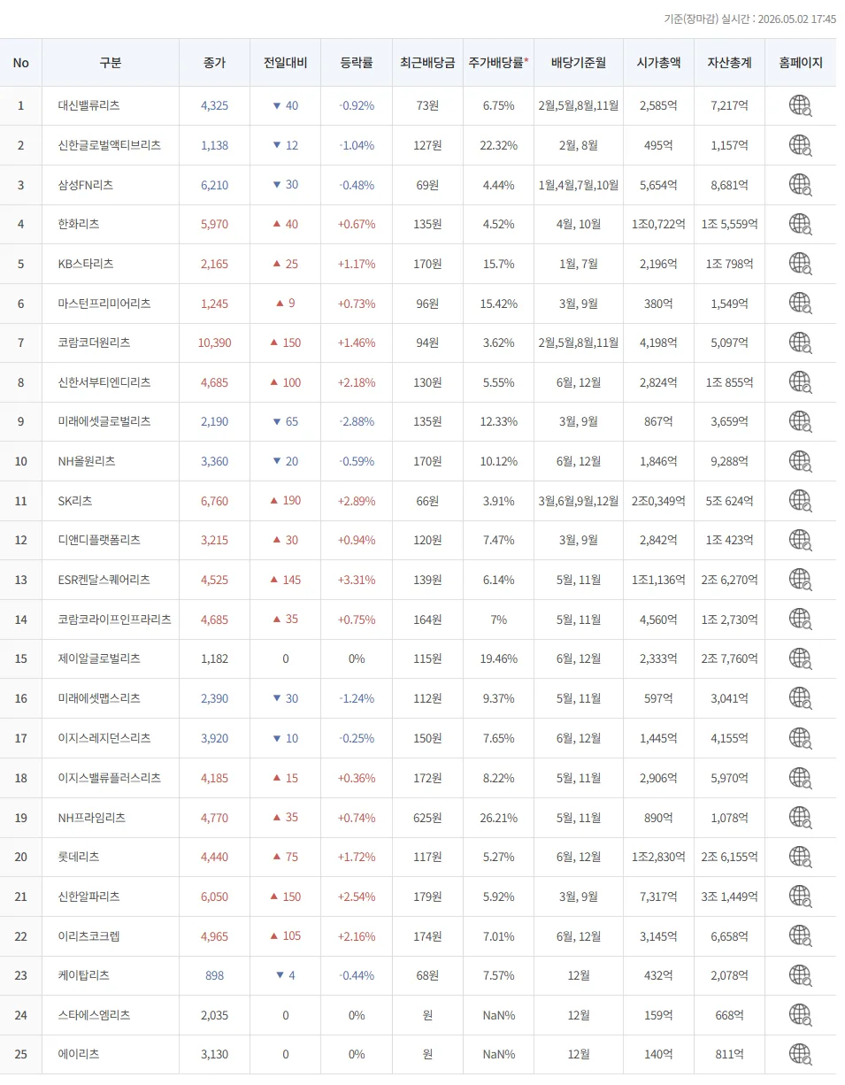The height and width of the screenshot is (1085, 845).
Task: Open homepage globe icon for 이지스레지던스리츠
Action: (x=800, y=738)
